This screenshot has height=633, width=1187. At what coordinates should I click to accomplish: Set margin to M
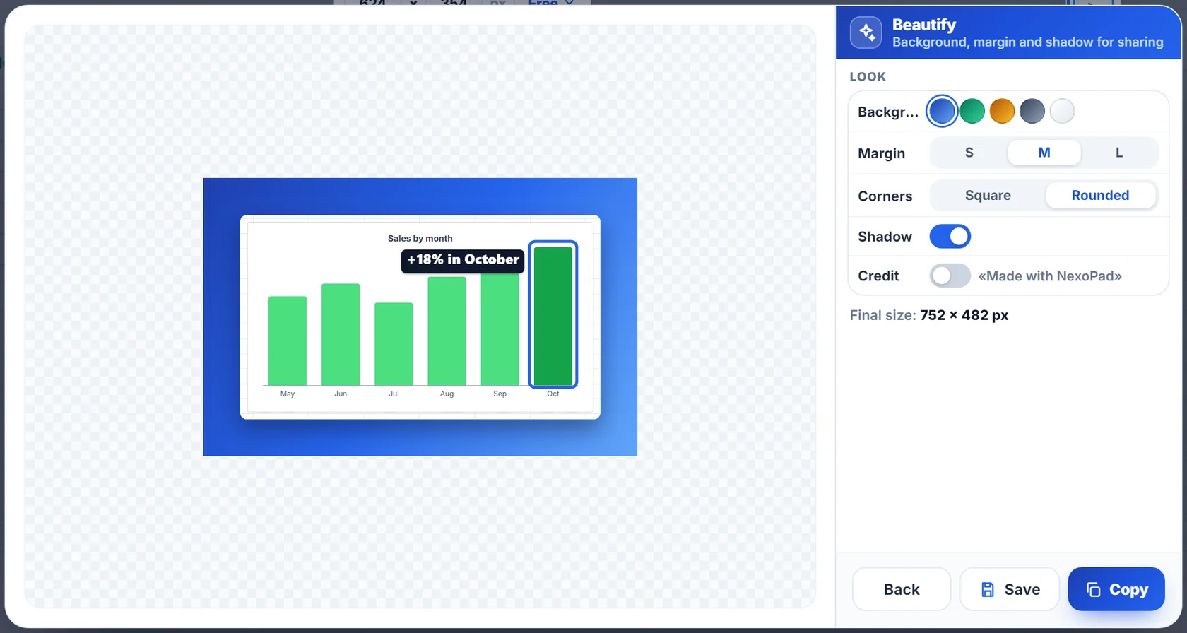coord(1044,153)
